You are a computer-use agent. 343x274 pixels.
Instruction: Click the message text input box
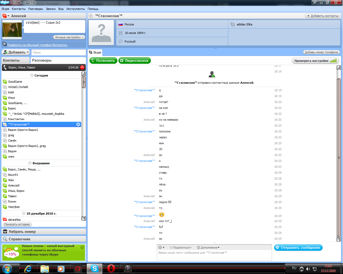214,255
